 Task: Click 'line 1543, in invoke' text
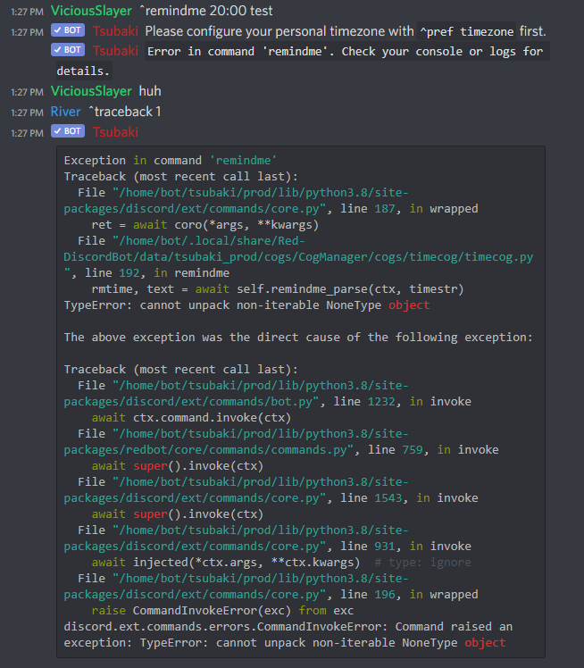tap(409, 498)
